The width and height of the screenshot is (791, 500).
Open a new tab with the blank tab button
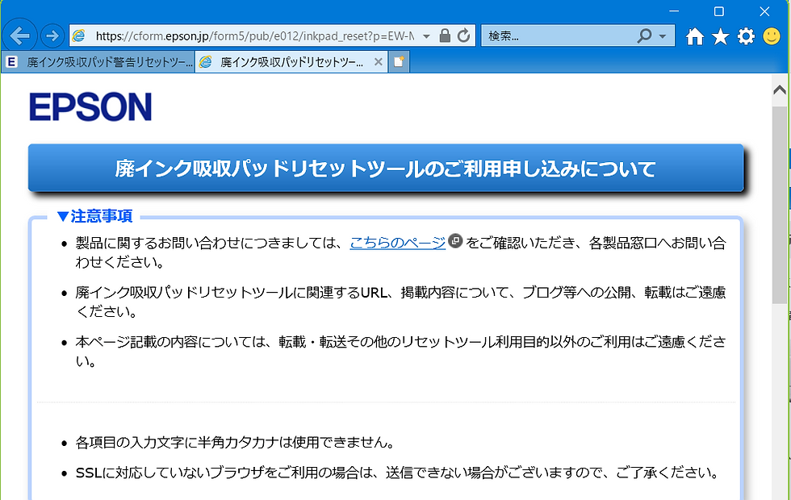pos(399,62)
